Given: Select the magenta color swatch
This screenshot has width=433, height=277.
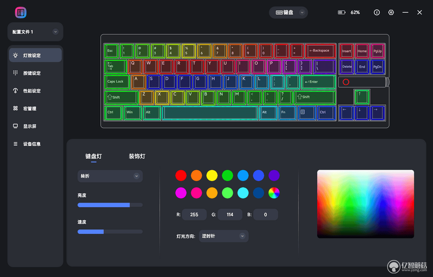Looking at the screenshot, I should (x=181, y=193).
